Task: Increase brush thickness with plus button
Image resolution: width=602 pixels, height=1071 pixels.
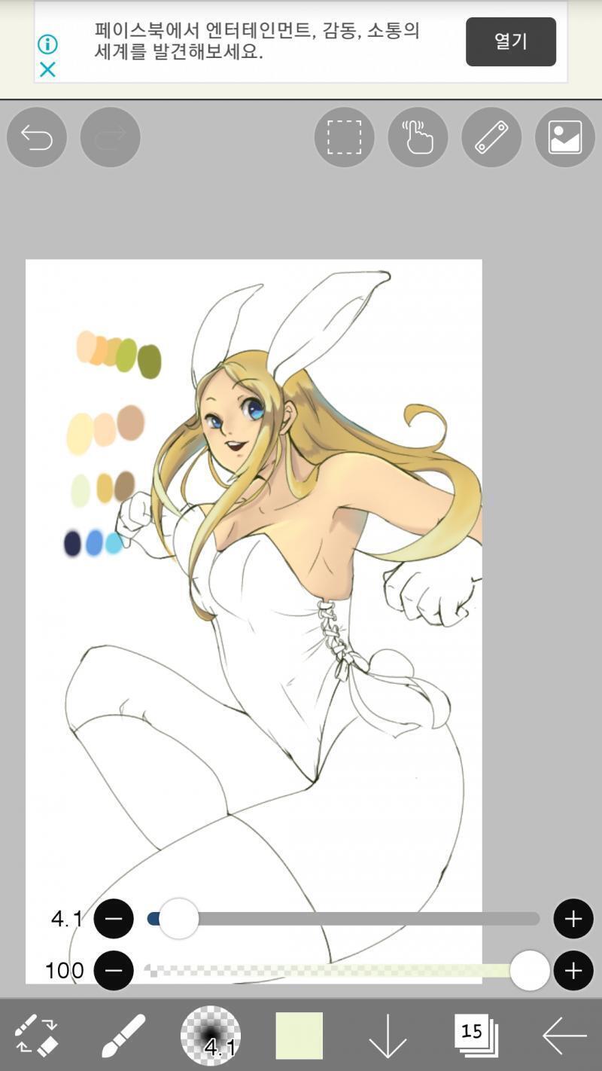Action: [x=573, y=919]
